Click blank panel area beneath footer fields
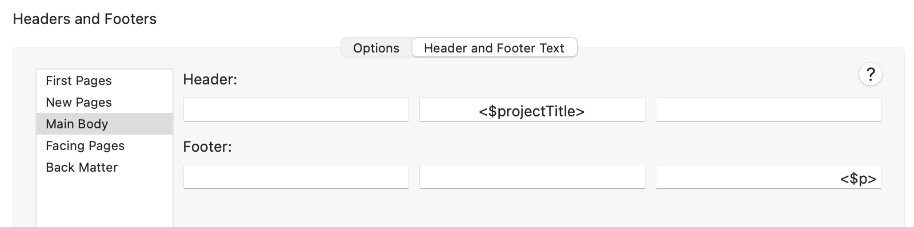This screenshot has height=227, width=914. [531, 208]
